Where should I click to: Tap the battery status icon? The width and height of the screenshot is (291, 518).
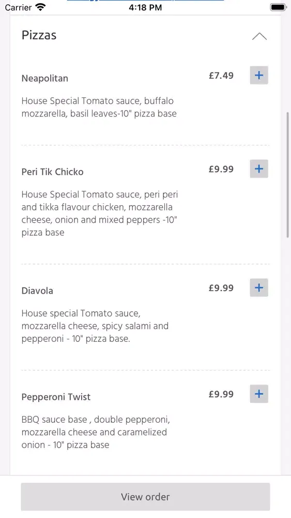coord(278,7)
